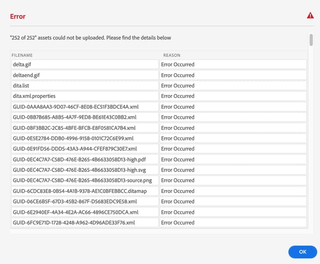The height and width of the screenshot is (264, 320).
Task: Click the reason cell beside GUID-0E91FD56 xml
Action: tap(233, 149)
